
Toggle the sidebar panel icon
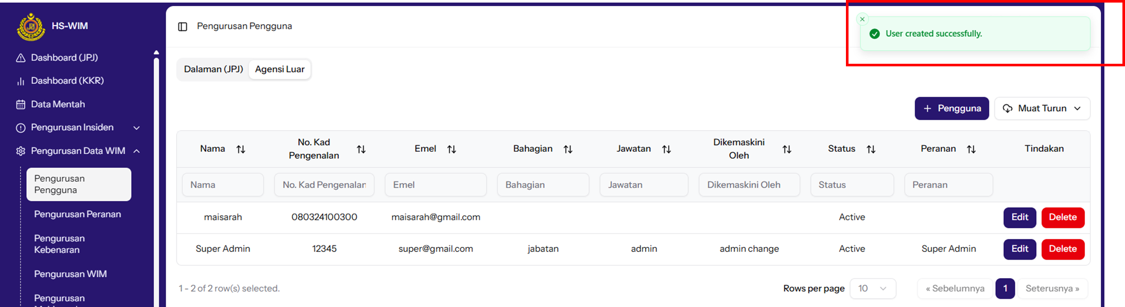pos(182,27)
